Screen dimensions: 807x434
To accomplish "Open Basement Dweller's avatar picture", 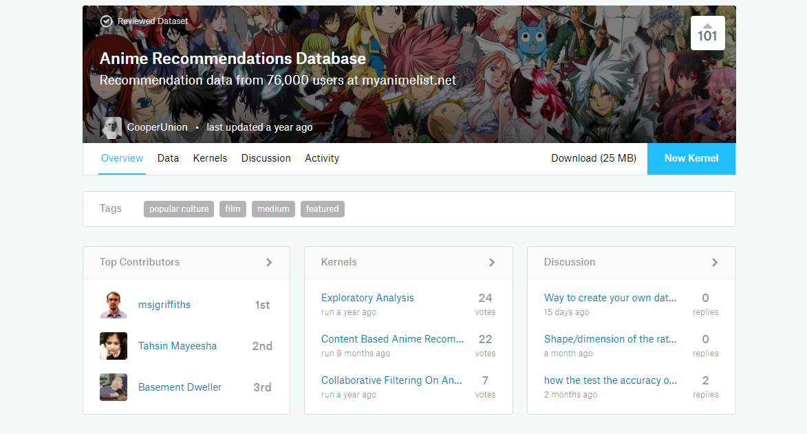I will (x=114, y=387).
